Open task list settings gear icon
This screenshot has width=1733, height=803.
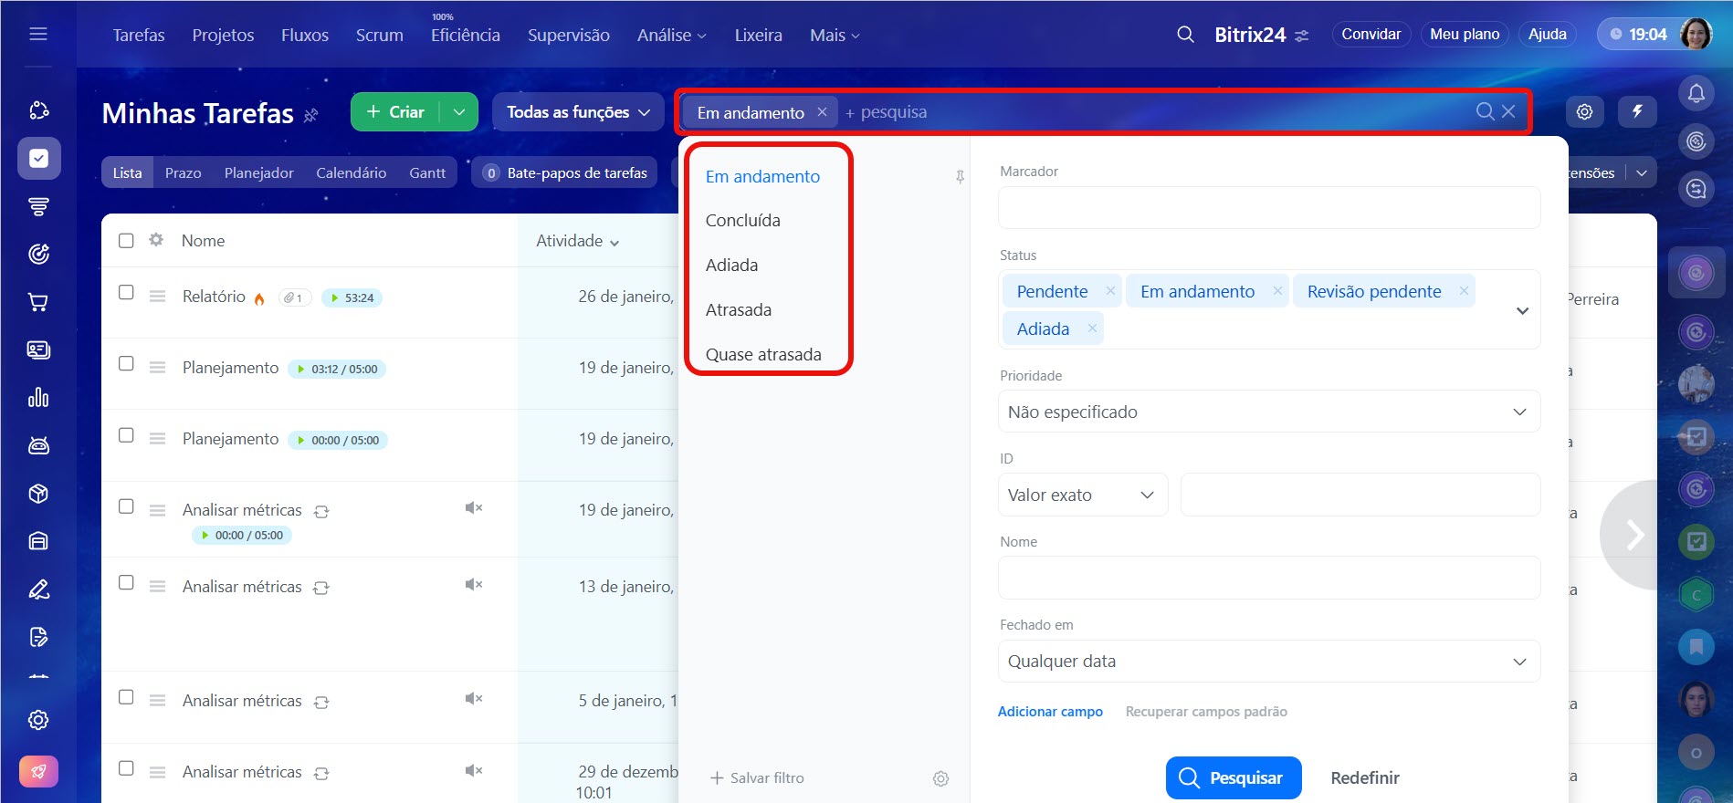(x=1584, y=111)
